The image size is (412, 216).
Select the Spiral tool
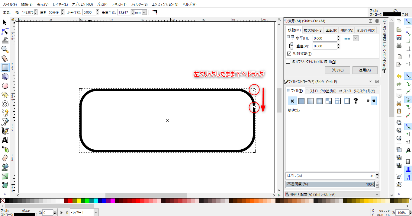[5, 104]
